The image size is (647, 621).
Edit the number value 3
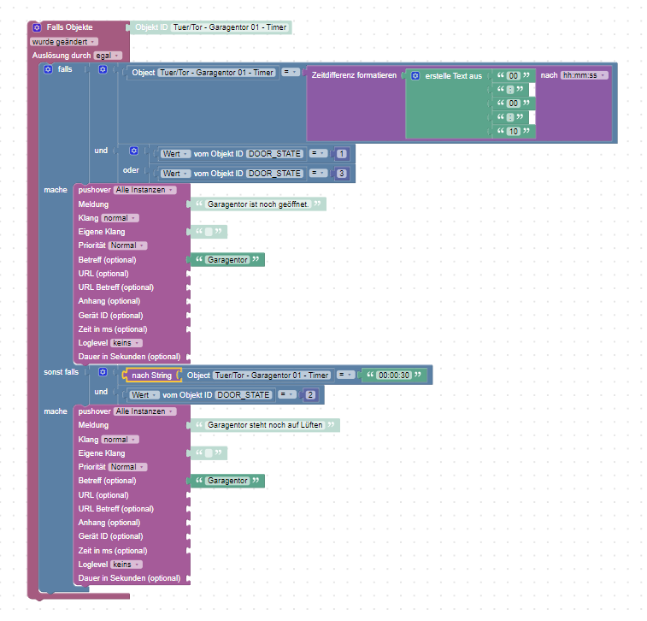tap(341, 174)
